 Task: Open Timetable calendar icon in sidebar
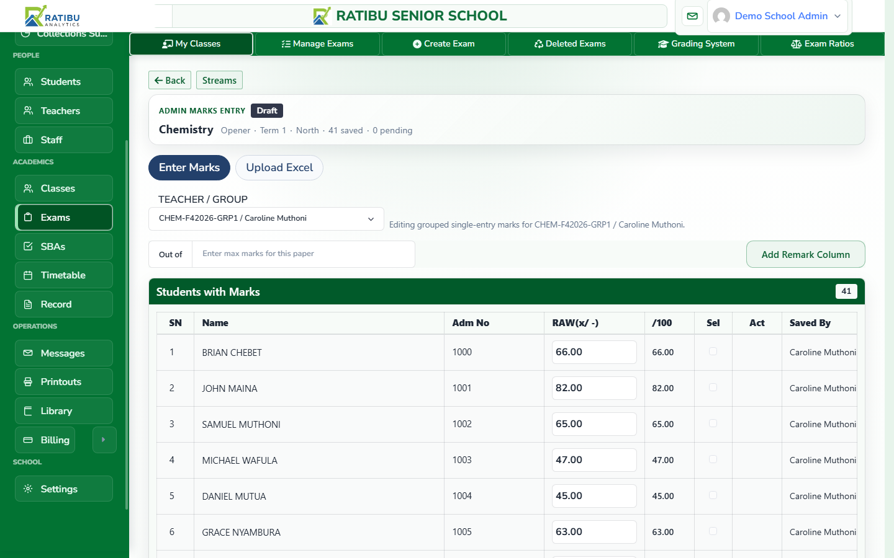pos(28,275)
